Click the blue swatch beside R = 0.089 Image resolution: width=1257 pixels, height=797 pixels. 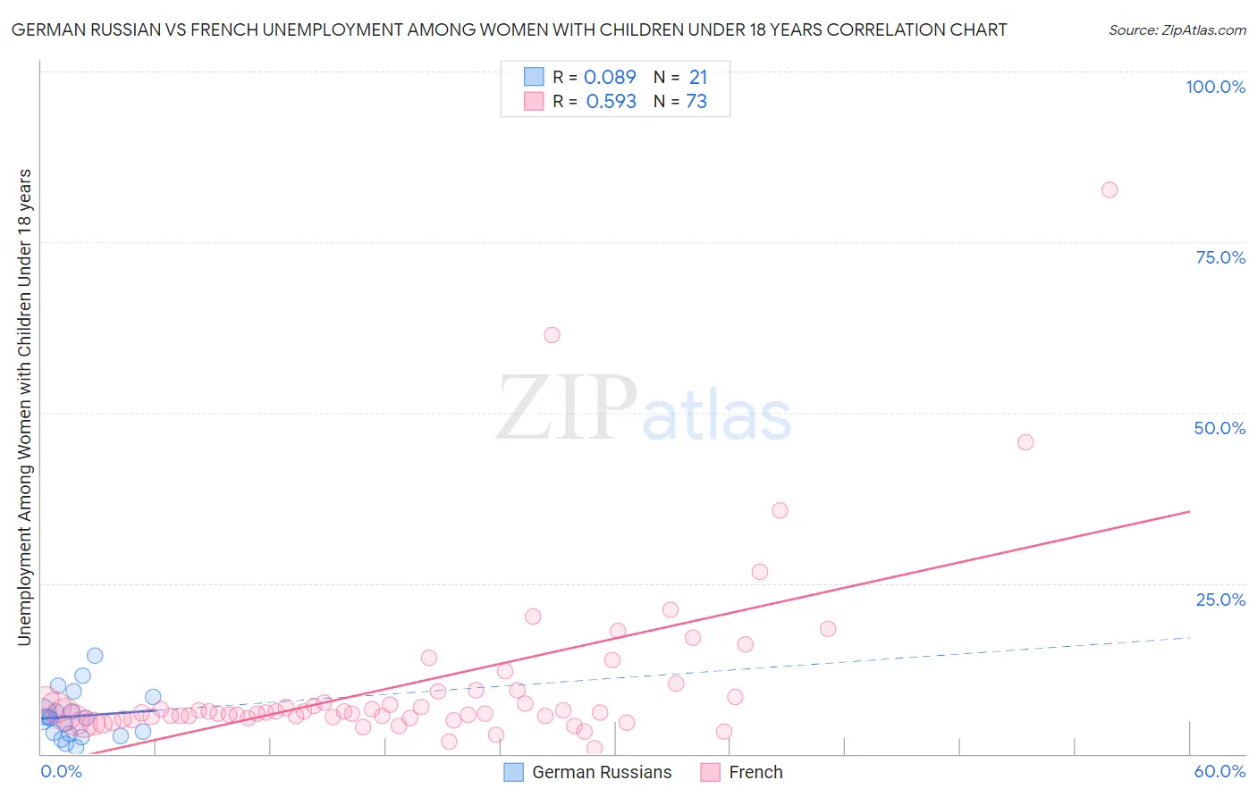(x=534, y=77)
